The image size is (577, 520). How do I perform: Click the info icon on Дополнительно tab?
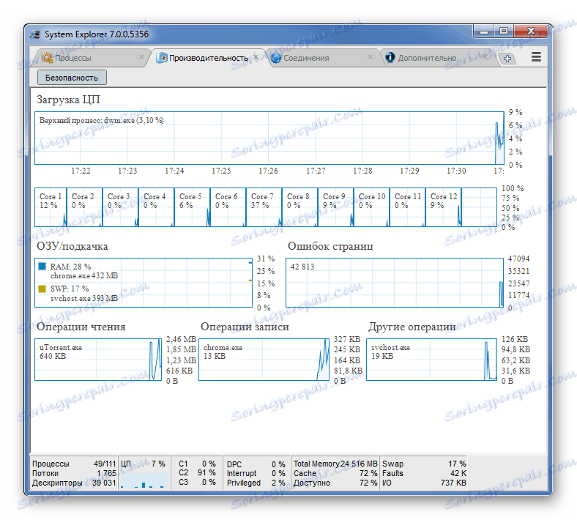tap(390, 57)
